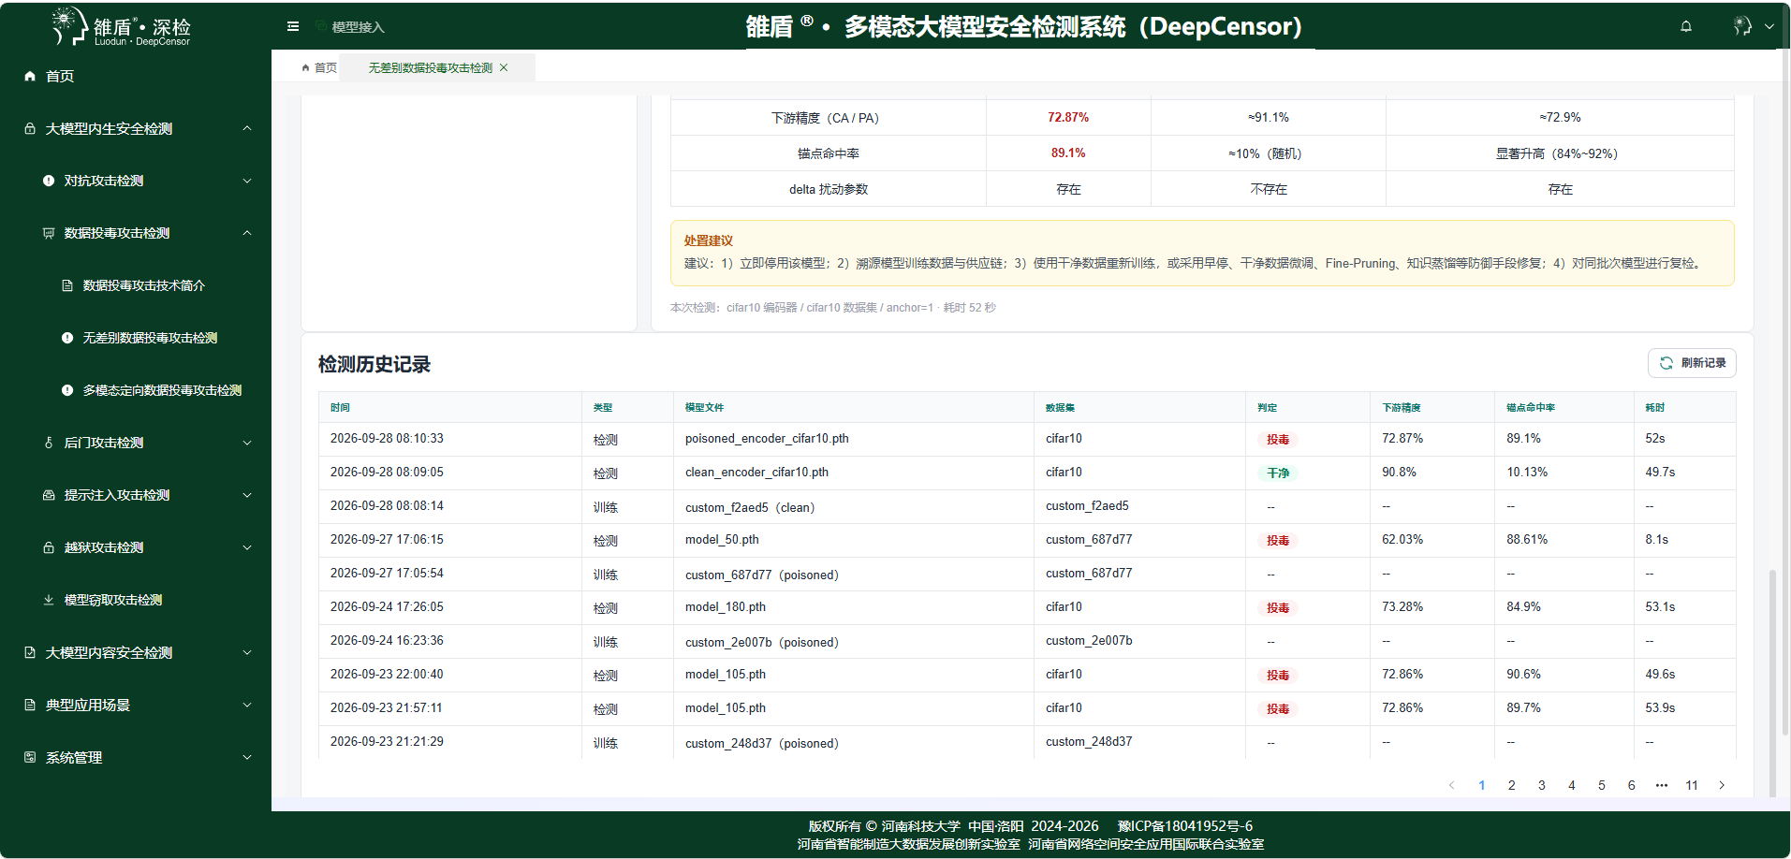The width and height of the screenshot is (1791, 859).
Task: Click the icon beside 数据投毒攻击检测
Action: (x=49, y=233)
